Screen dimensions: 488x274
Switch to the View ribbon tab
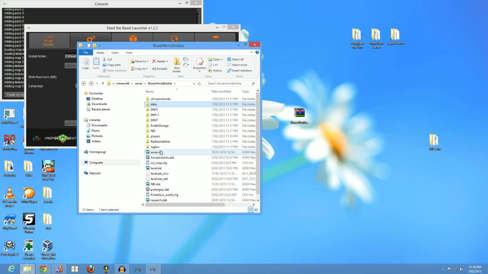pos(129,53)
